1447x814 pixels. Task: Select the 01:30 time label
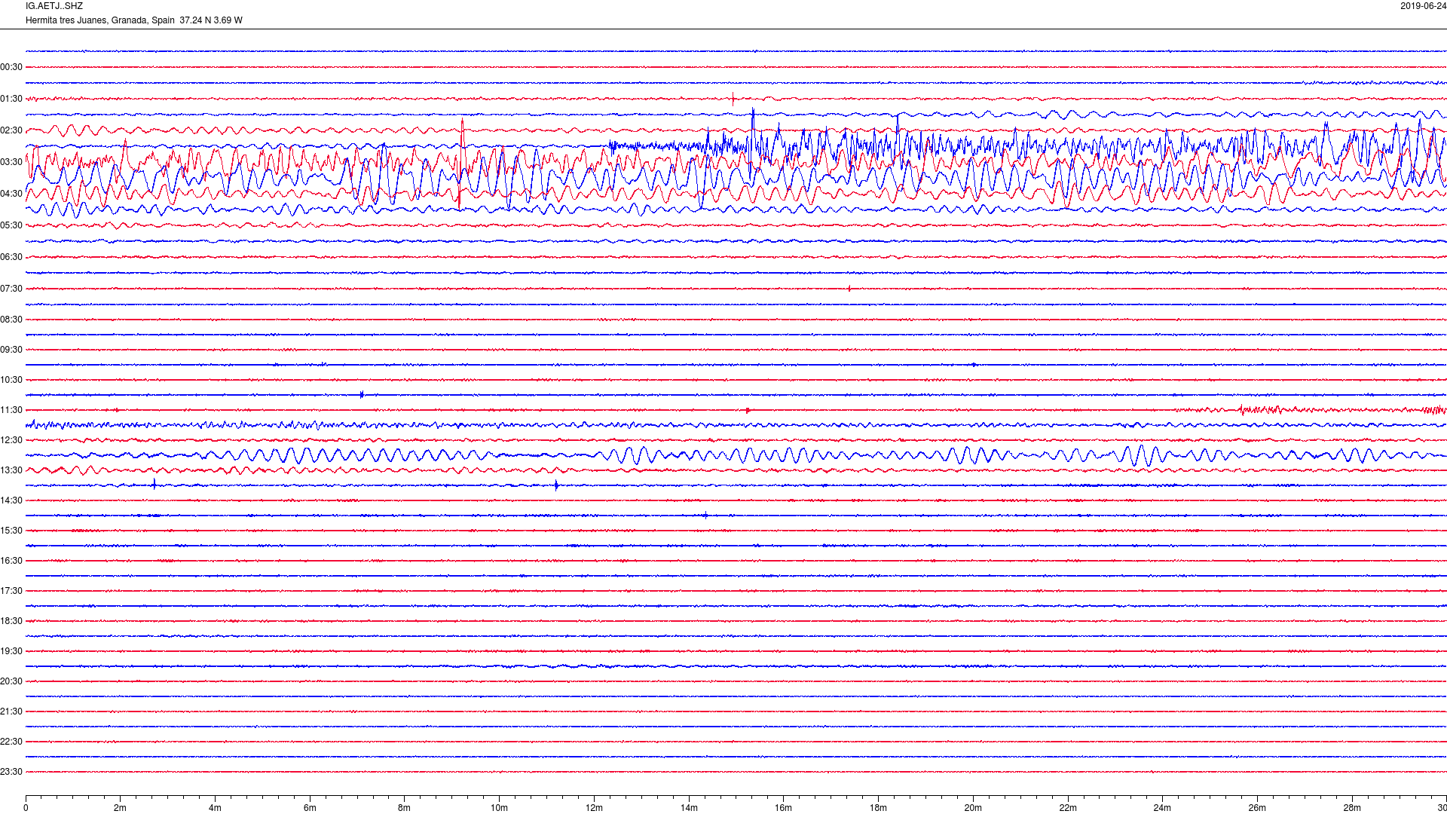pyautogui.click(x=11, y=99)
